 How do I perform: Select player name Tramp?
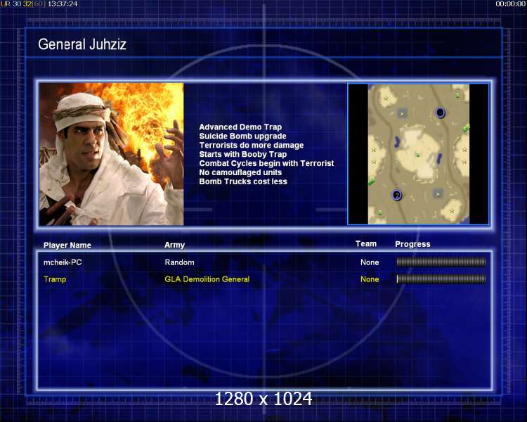pyautogui.click(x=55, y=279)
